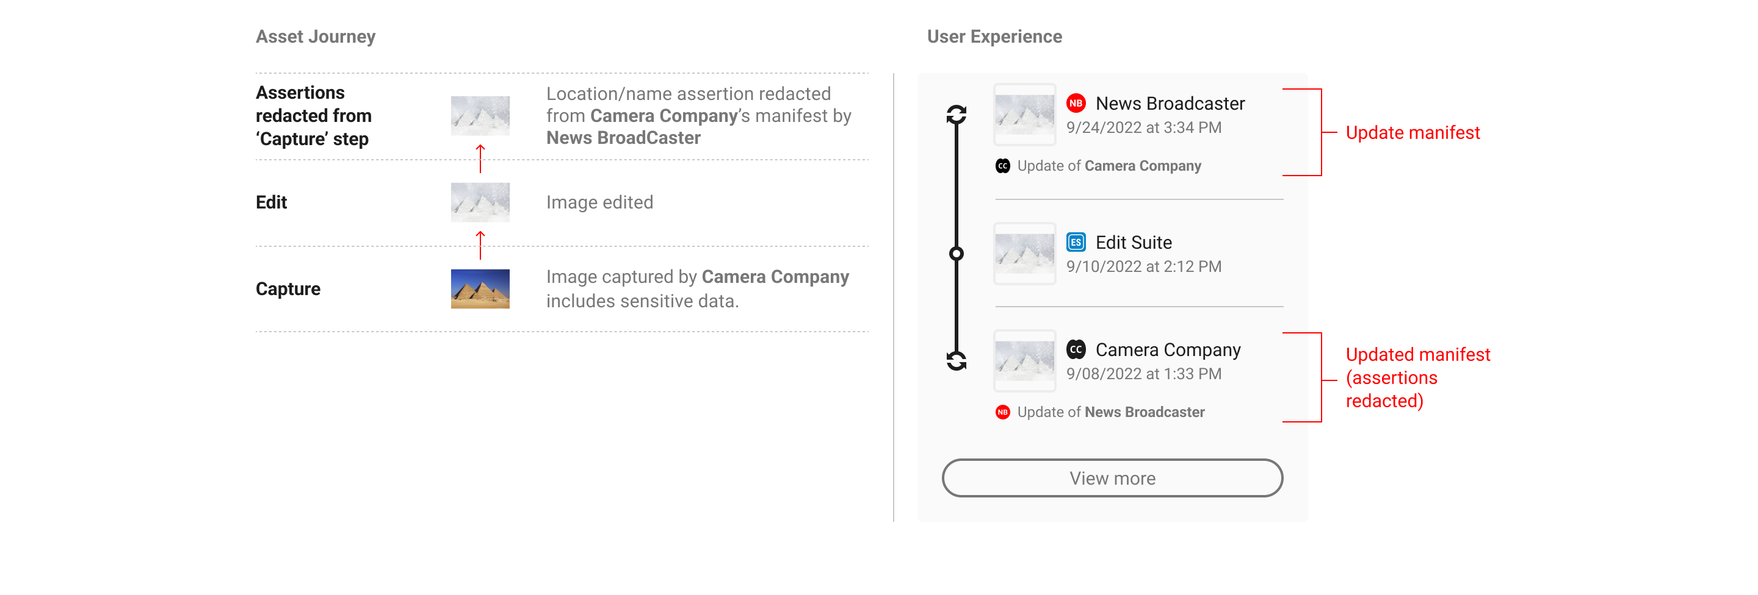Click the View more button

[1112, 478]
